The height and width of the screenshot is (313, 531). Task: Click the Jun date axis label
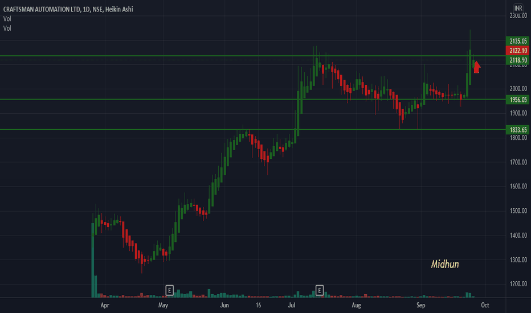[x=224, y=305]
